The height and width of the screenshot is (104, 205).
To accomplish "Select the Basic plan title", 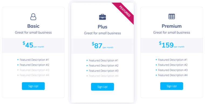I will pyautogui.click(x=33, y=26).
